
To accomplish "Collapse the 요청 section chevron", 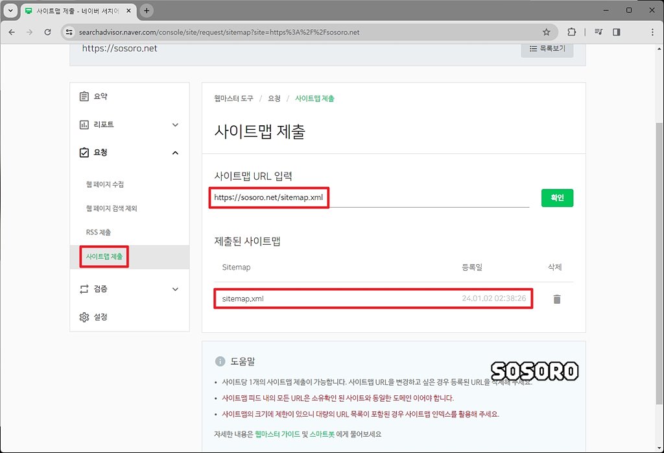I will coord(175,153).
